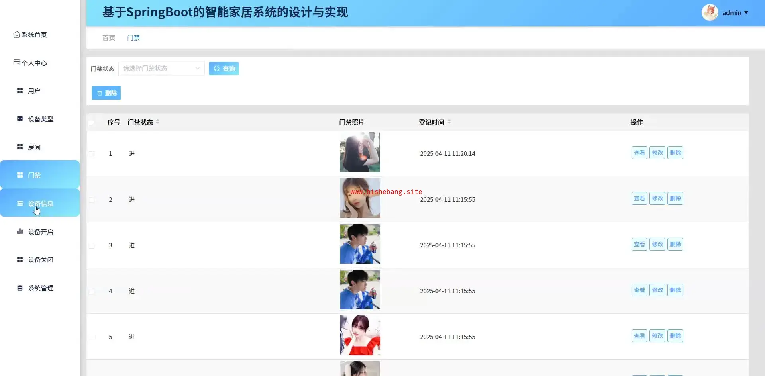Click 删除 for row 1
The image size is (765, 376).
675,153
